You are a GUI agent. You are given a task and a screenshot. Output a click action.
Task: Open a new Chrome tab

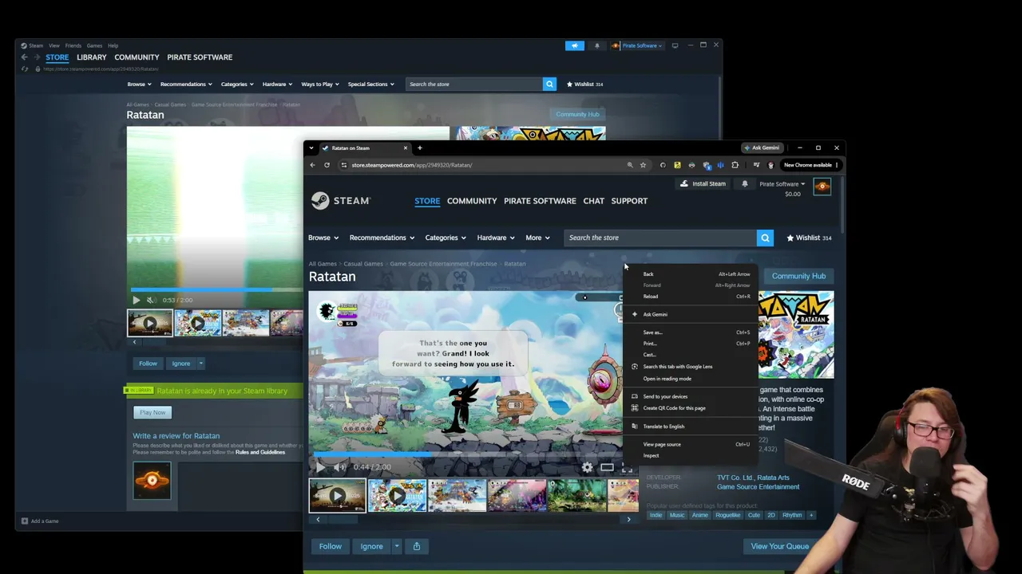[x=419, y=147]
